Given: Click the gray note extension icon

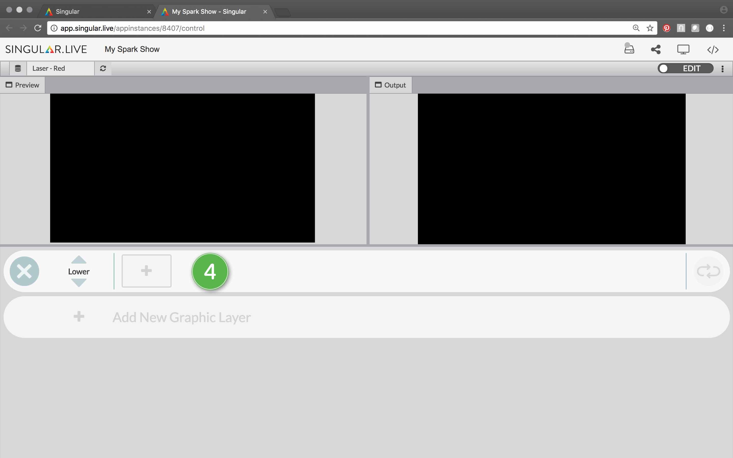Looking at the screenshot, I should click(695, 28).
